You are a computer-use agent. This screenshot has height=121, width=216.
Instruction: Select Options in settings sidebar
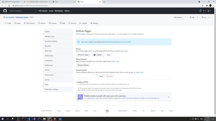click(x=58, y=32)
